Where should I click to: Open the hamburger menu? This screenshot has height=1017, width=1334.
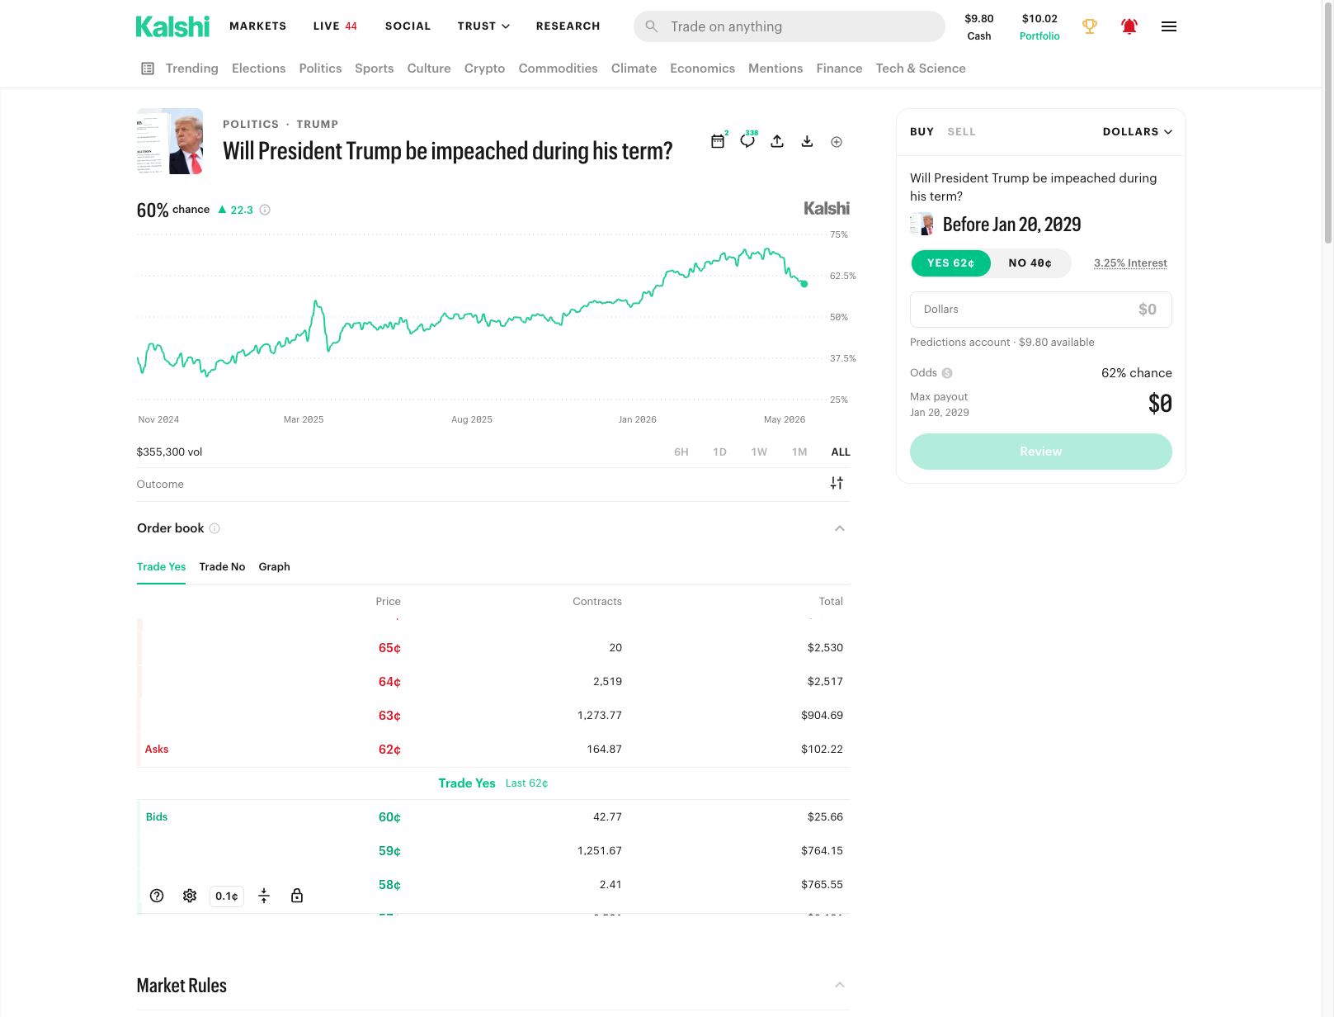pos(1169,26)
